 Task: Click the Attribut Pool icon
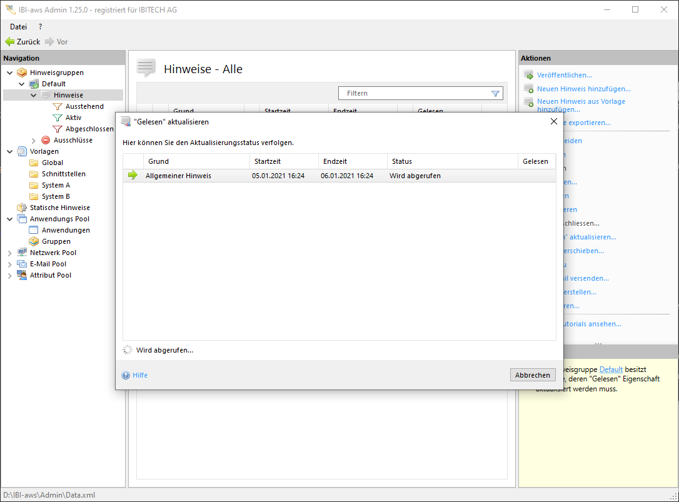[x=22, y=275]
